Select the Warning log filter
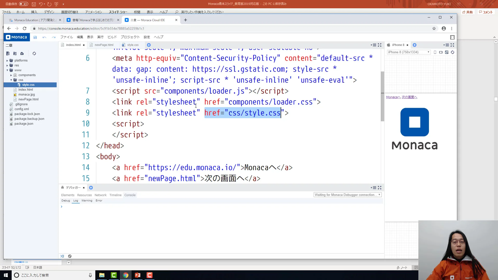The width and height of the screenshot is (498, 280). click(87, 201)
